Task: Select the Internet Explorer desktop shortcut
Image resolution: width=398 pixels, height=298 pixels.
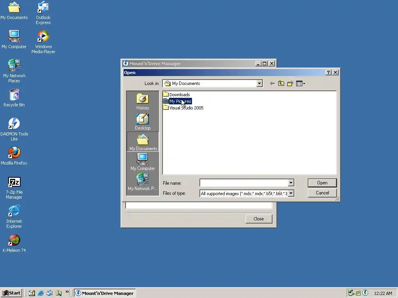Action: tap(14, 217)
